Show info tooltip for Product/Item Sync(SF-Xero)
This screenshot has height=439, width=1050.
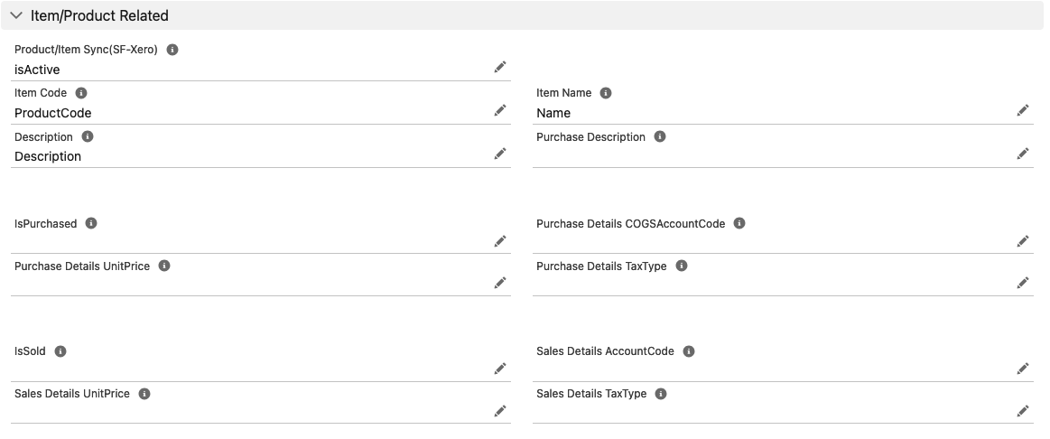(x=172, y=50)
